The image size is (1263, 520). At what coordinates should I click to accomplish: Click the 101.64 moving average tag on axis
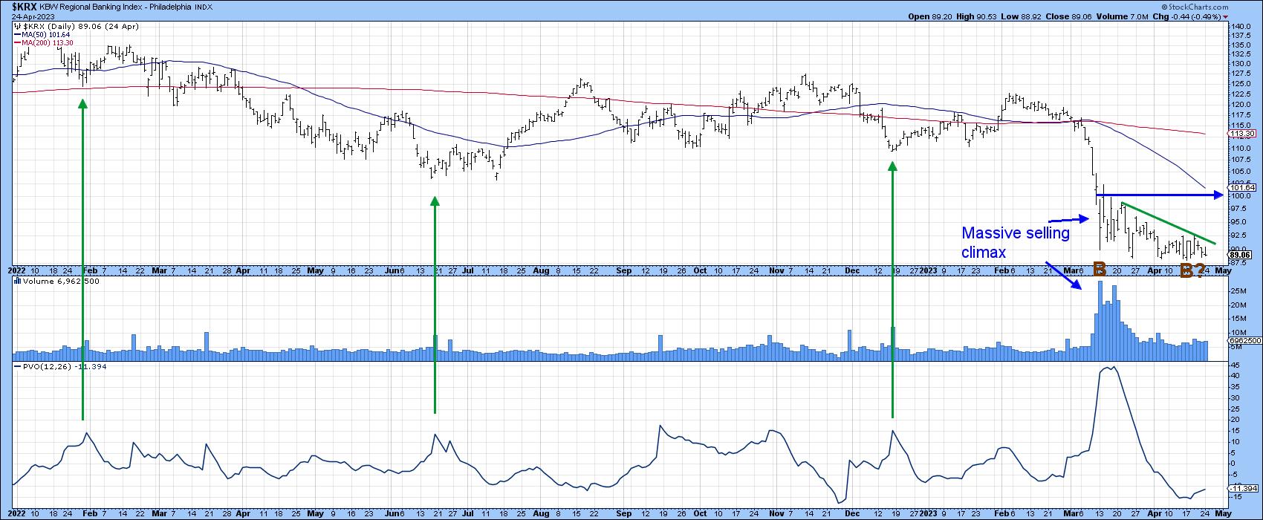(1242, 188)
